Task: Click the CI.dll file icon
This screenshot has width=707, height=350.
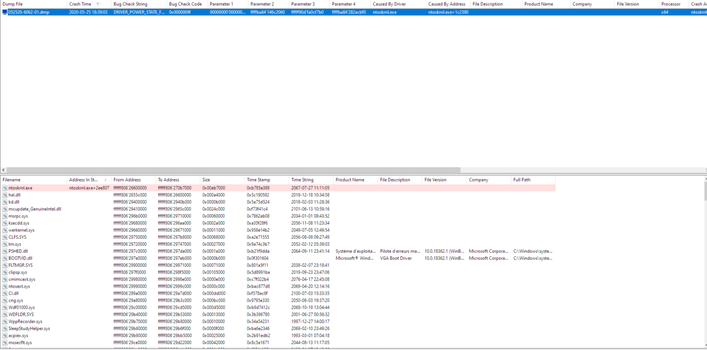Action: click(x=5, y=293)
